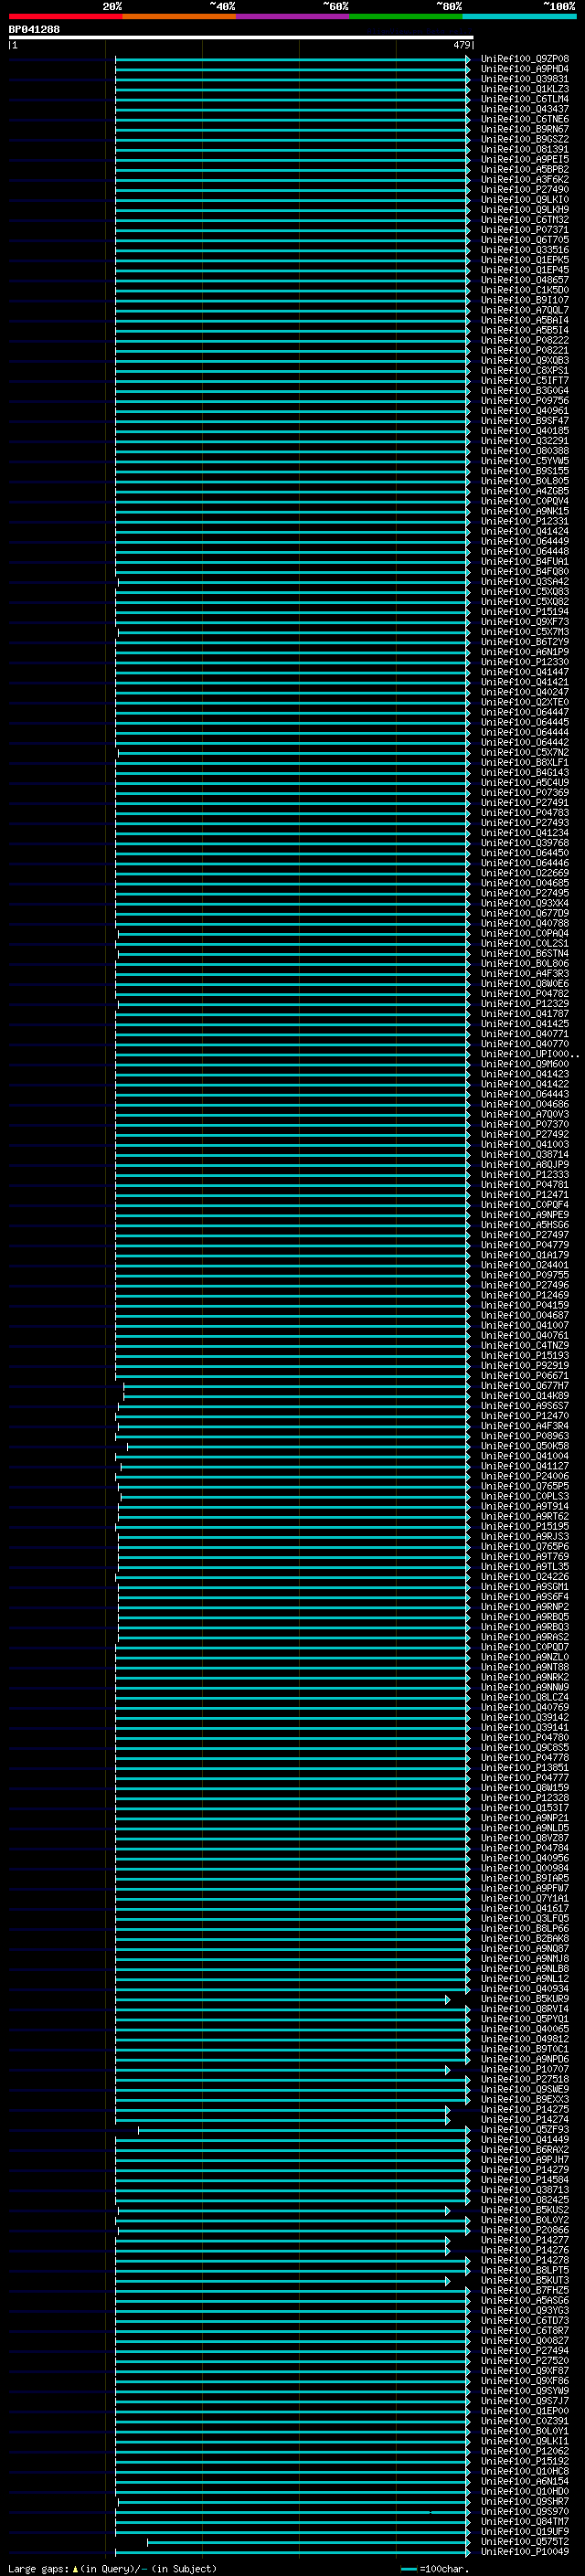Open hit UniRef100_Q8RVI4

525,2009
